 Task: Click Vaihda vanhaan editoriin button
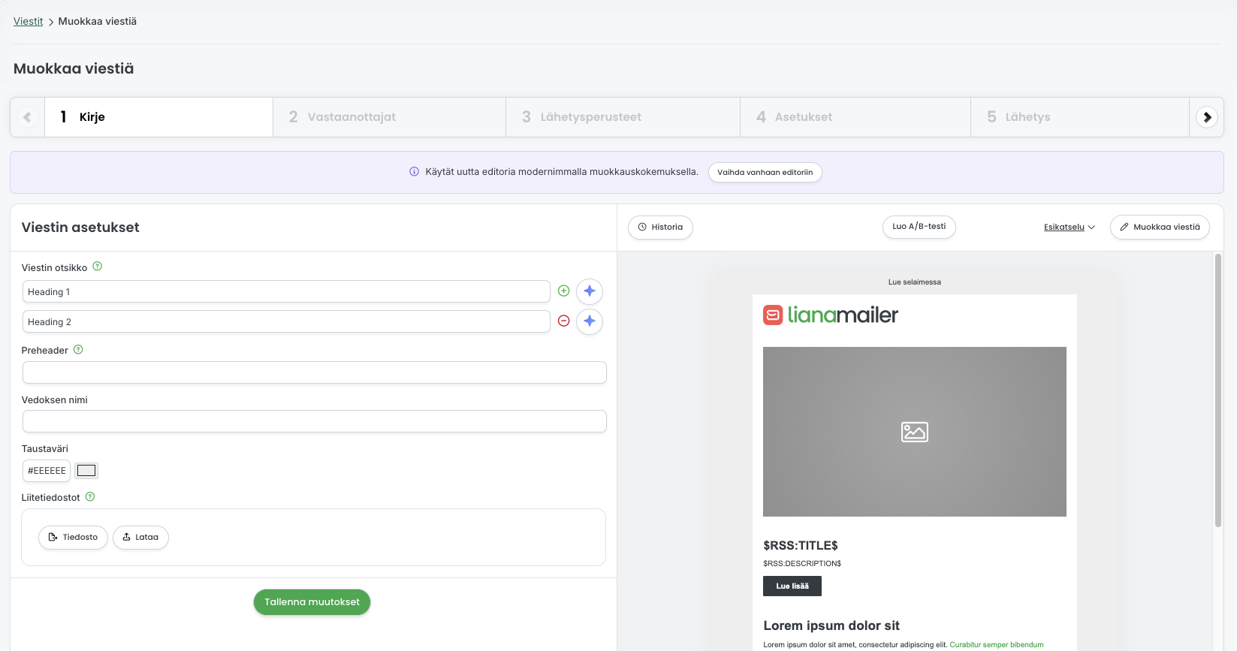click(x=765, y=173)
